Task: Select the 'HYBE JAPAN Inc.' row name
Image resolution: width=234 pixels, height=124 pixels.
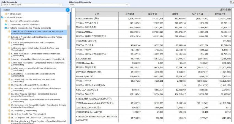Action: (x=84, y=32)
